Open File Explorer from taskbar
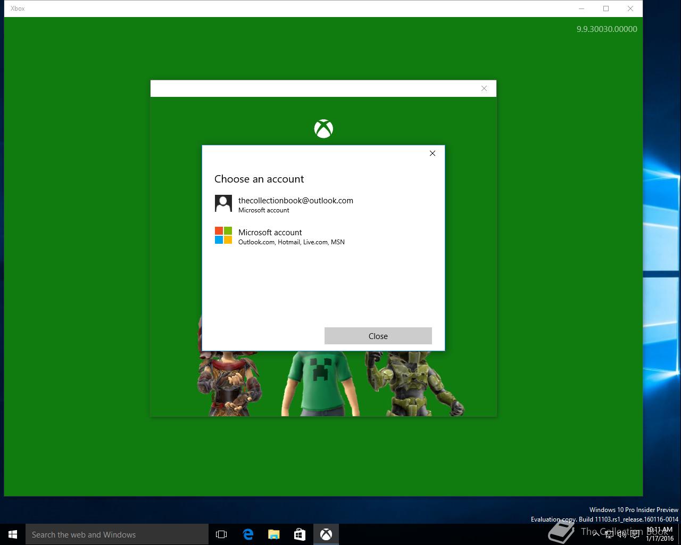This screenshot has width=681, height=545. click(x=273, y=534)
